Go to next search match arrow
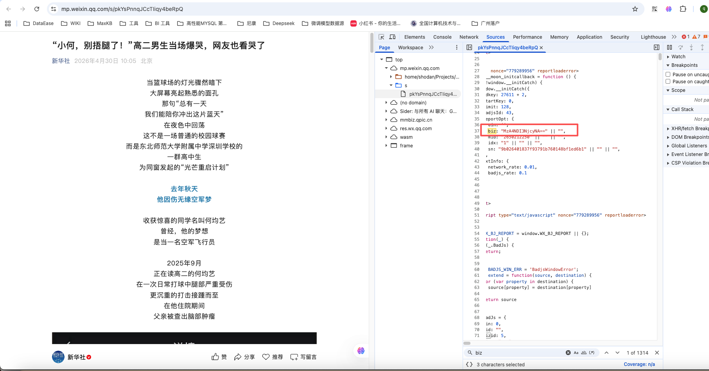709x371 pixels. coord(617,353)
